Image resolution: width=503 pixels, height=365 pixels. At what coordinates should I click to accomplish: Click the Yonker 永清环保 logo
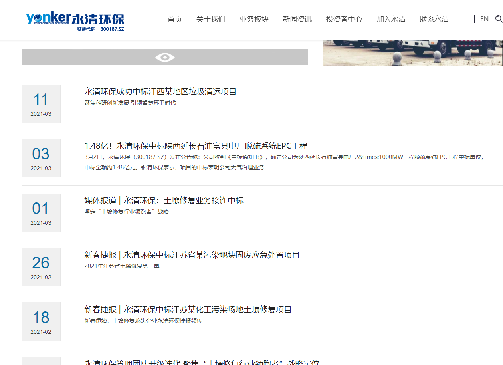pos(75,22)
